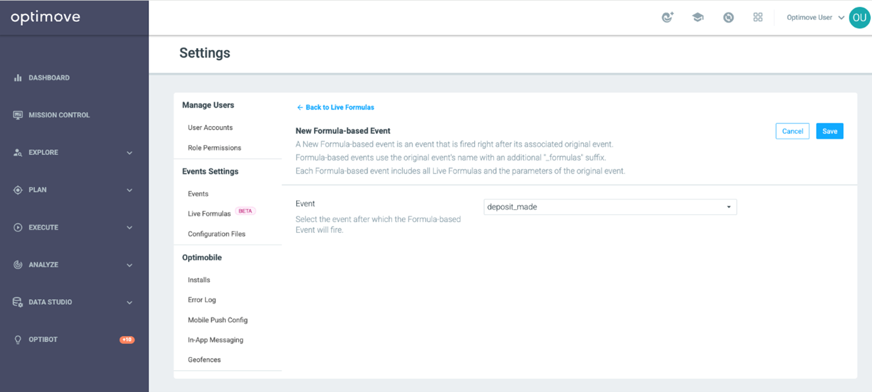Image resolution: width=872 pixels, height=392 pixels.
Task: Click the What's New sparkle icon
Action: [668, 17]
